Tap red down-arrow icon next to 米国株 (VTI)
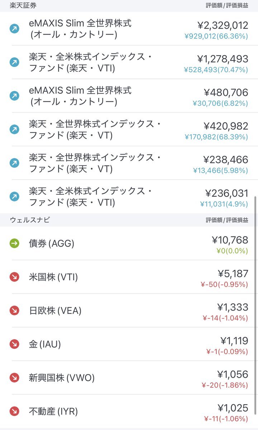 (x=14, y=277)
